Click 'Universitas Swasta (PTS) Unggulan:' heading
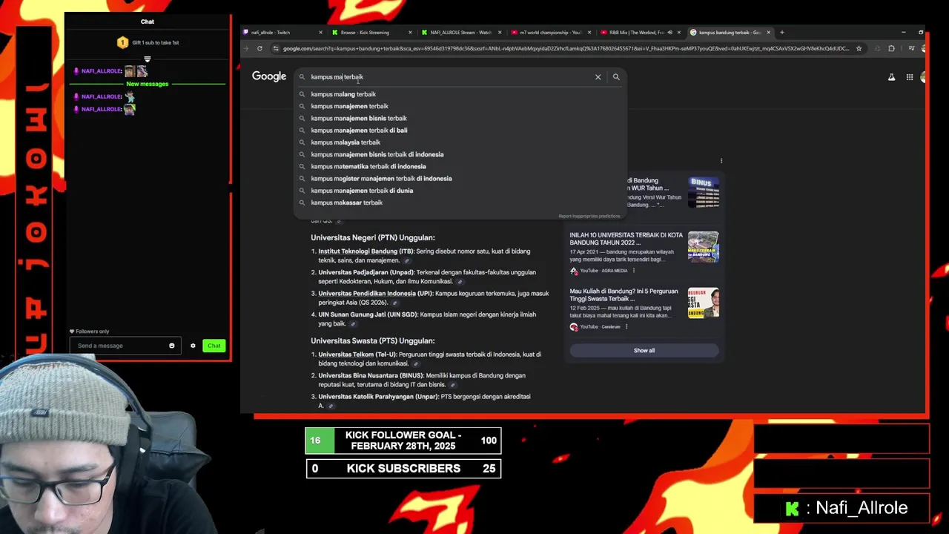This screenshot has height=534, width=949. pyautogui.click(x=373, y=341)
